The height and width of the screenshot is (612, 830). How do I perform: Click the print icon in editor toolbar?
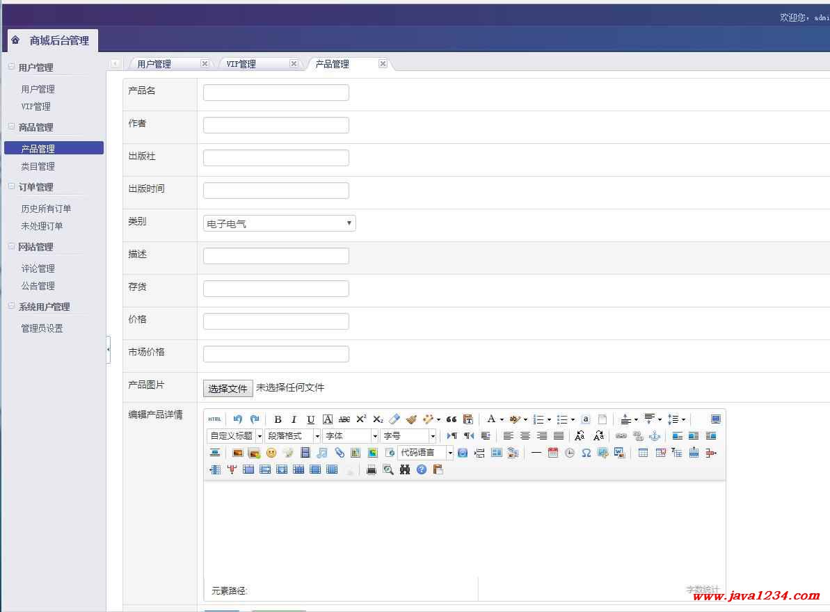click(372, 469)
